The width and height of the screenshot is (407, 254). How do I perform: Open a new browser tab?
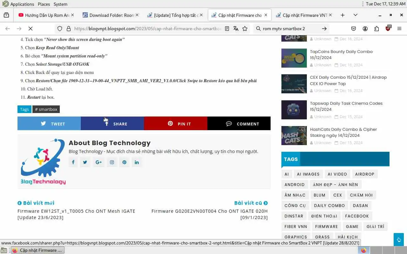[342, 15]
